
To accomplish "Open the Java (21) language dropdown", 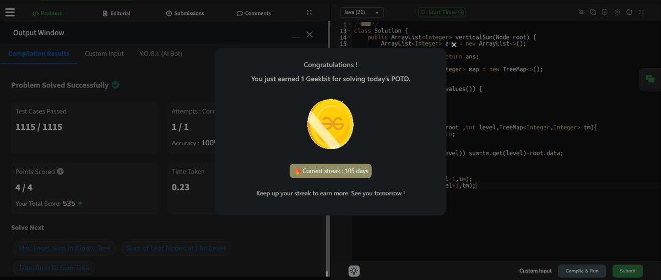I will tap(361, 12).
